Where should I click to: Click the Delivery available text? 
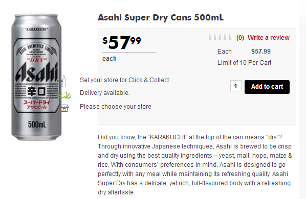click(105, 93)
